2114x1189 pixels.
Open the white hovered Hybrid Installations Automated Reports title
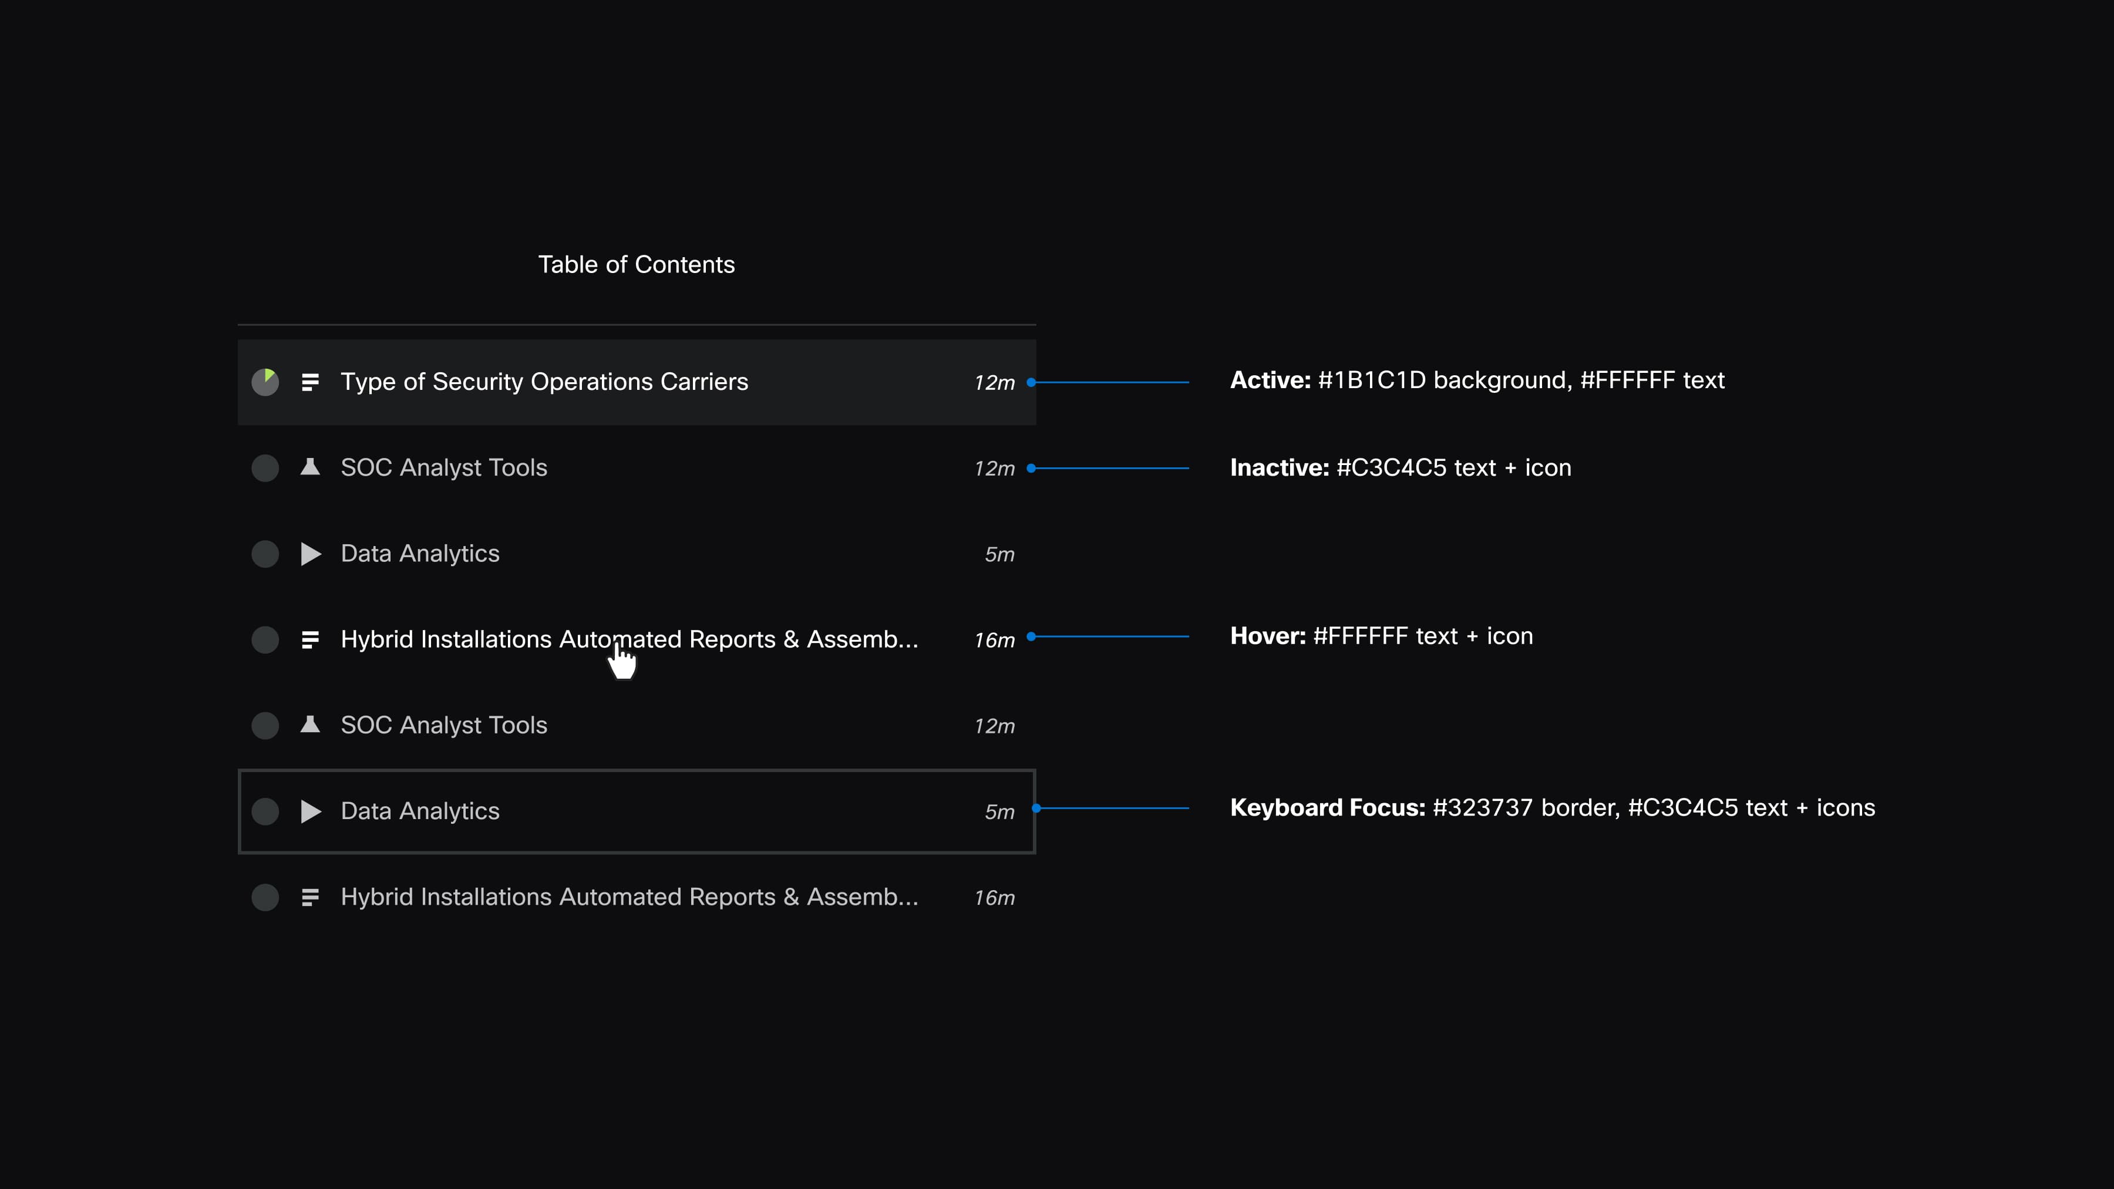630,639
